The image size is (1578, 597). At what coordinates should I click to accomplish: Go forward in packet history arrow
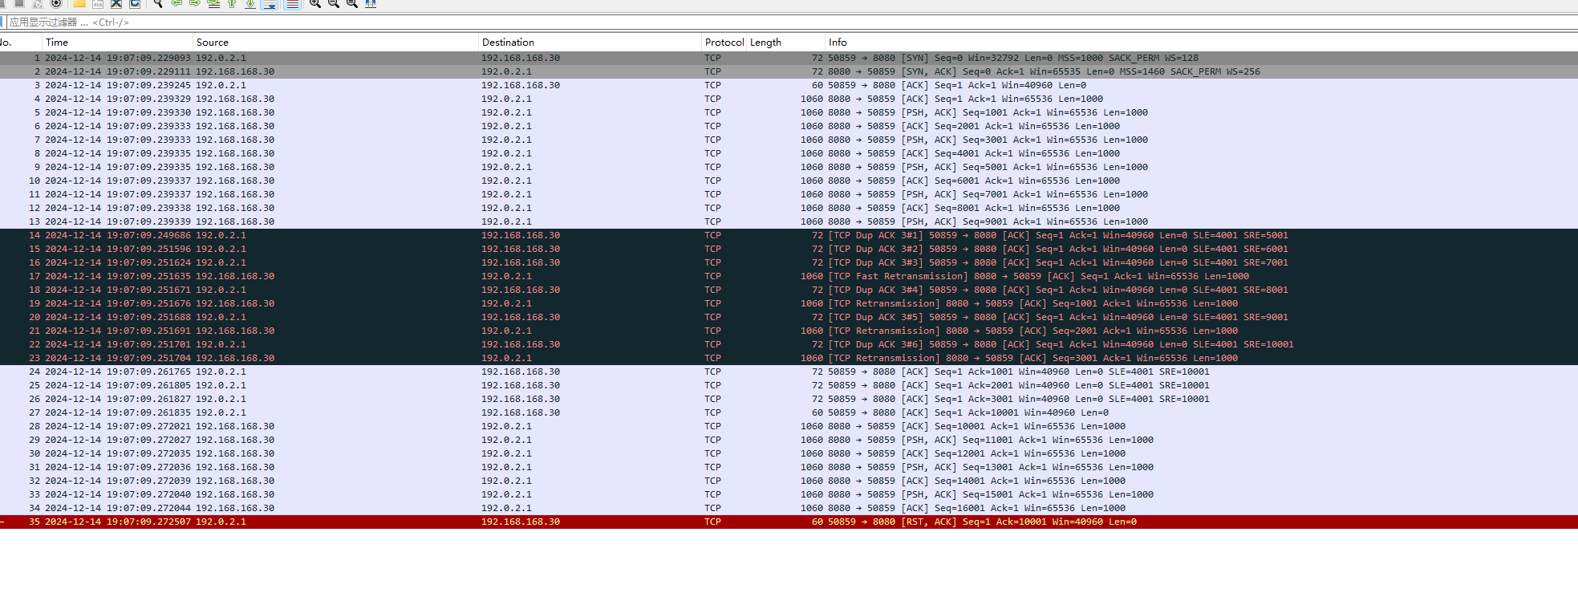click(195, 3)
